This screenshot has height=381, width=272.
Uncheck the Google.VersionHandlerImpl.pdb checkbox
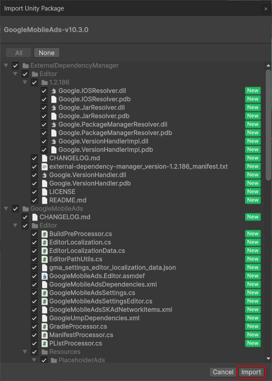tap(44, 150)
